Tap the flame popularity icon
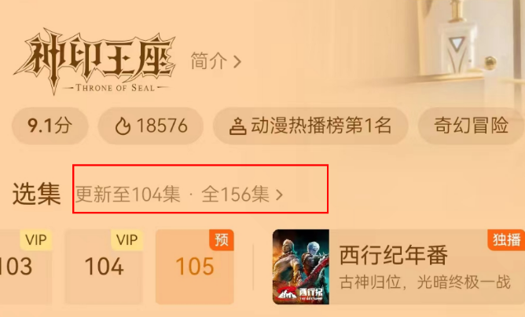This screenshot has height=317, width=525. [123, 126]
